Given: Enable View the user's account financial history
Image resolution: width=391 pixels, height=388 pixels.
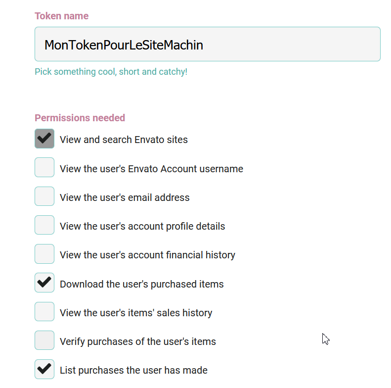Looking at the screenshot, I should 44,254.
